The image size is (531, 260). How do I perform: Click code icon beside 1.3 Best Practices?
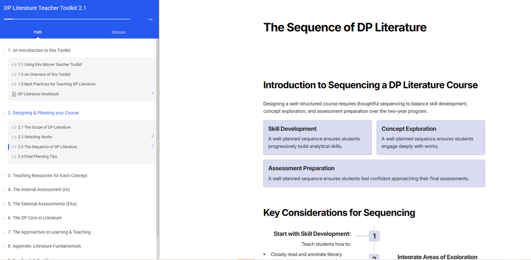(14, 84)
